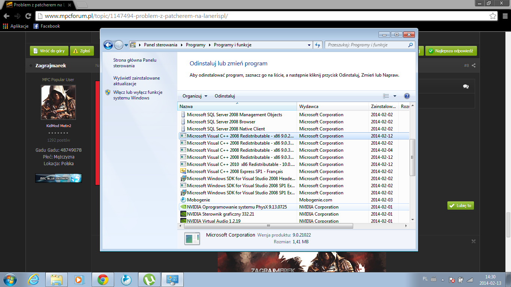The image size is (511, 287).
Task: Click the Zgłoś report button
Action: pos(82,51)
